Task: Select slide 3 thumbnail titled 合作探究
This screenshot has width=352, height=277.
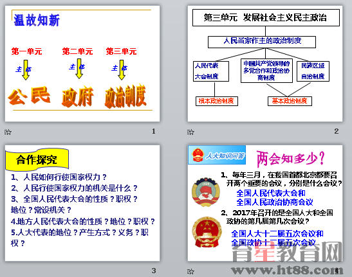Action: [x=82, y=203]
